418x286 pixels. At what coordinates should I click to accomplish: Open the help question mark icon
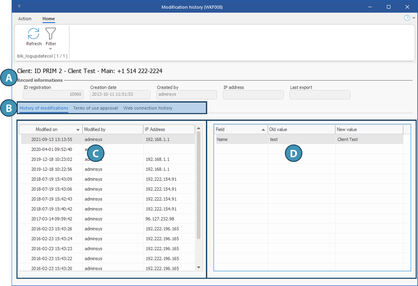pos(407,18)
